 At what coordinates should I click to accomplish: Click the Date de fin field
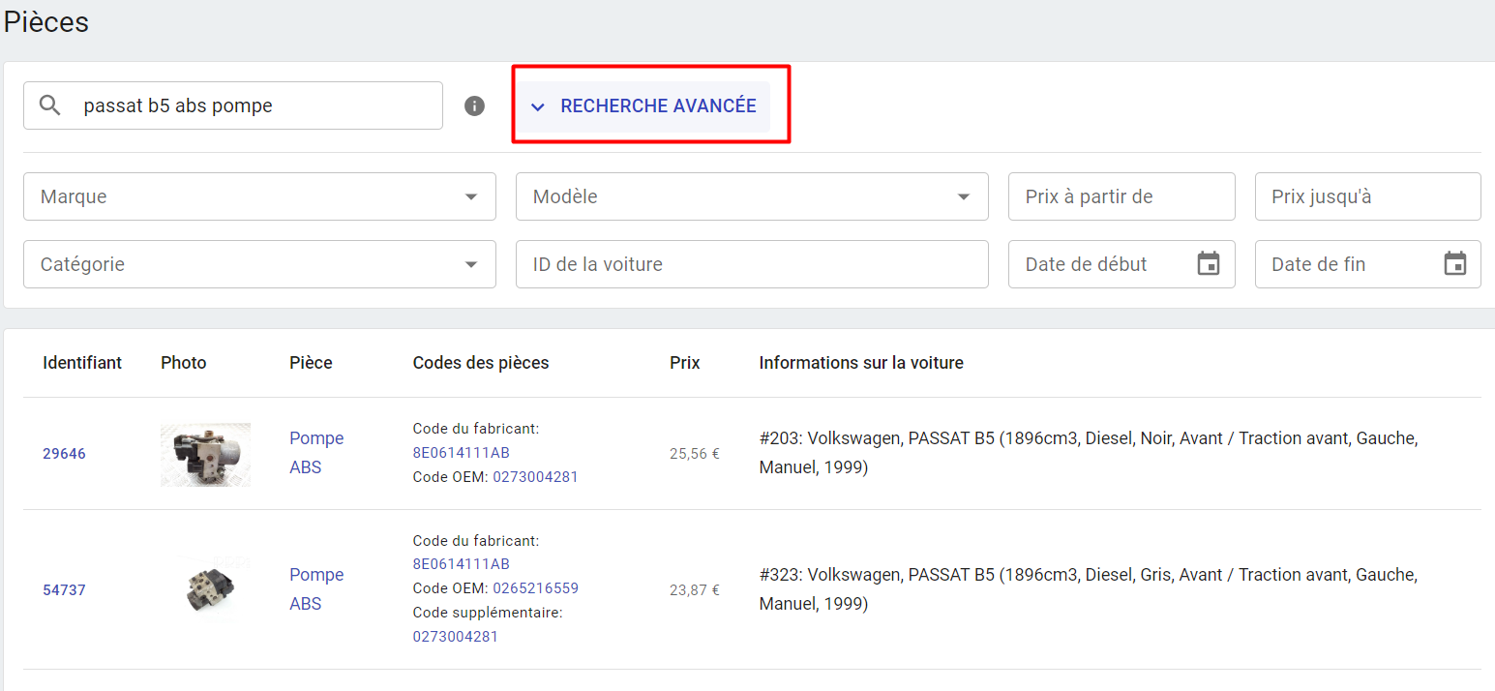[1368, 264]
